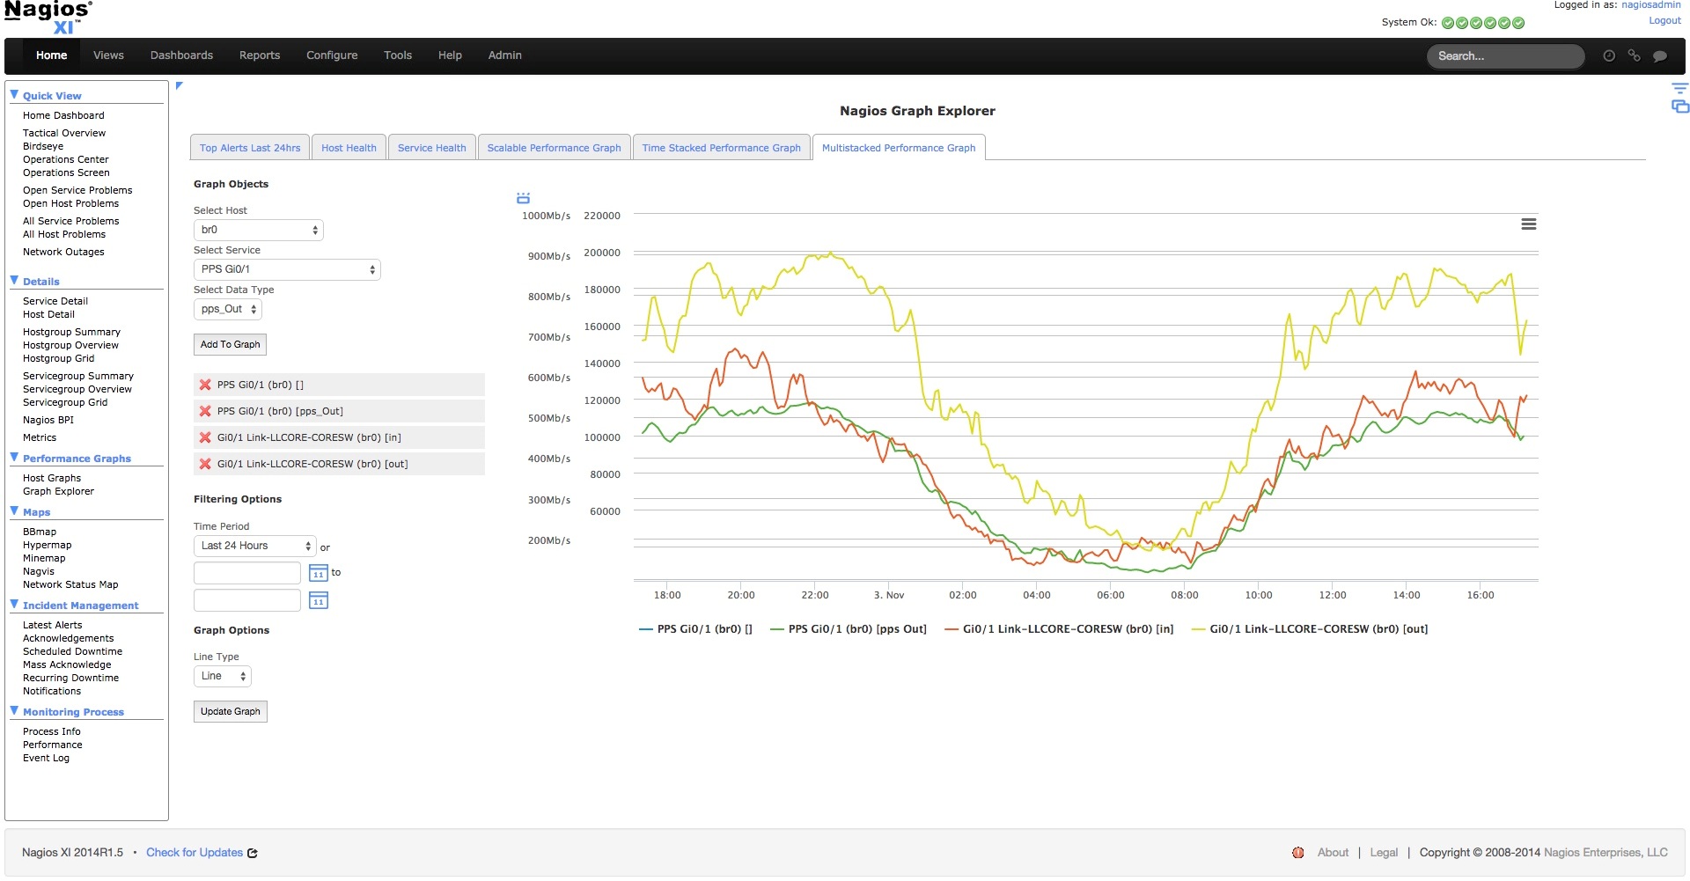
Task: Click the Nagios XI logo
Action: pos(48,18)
